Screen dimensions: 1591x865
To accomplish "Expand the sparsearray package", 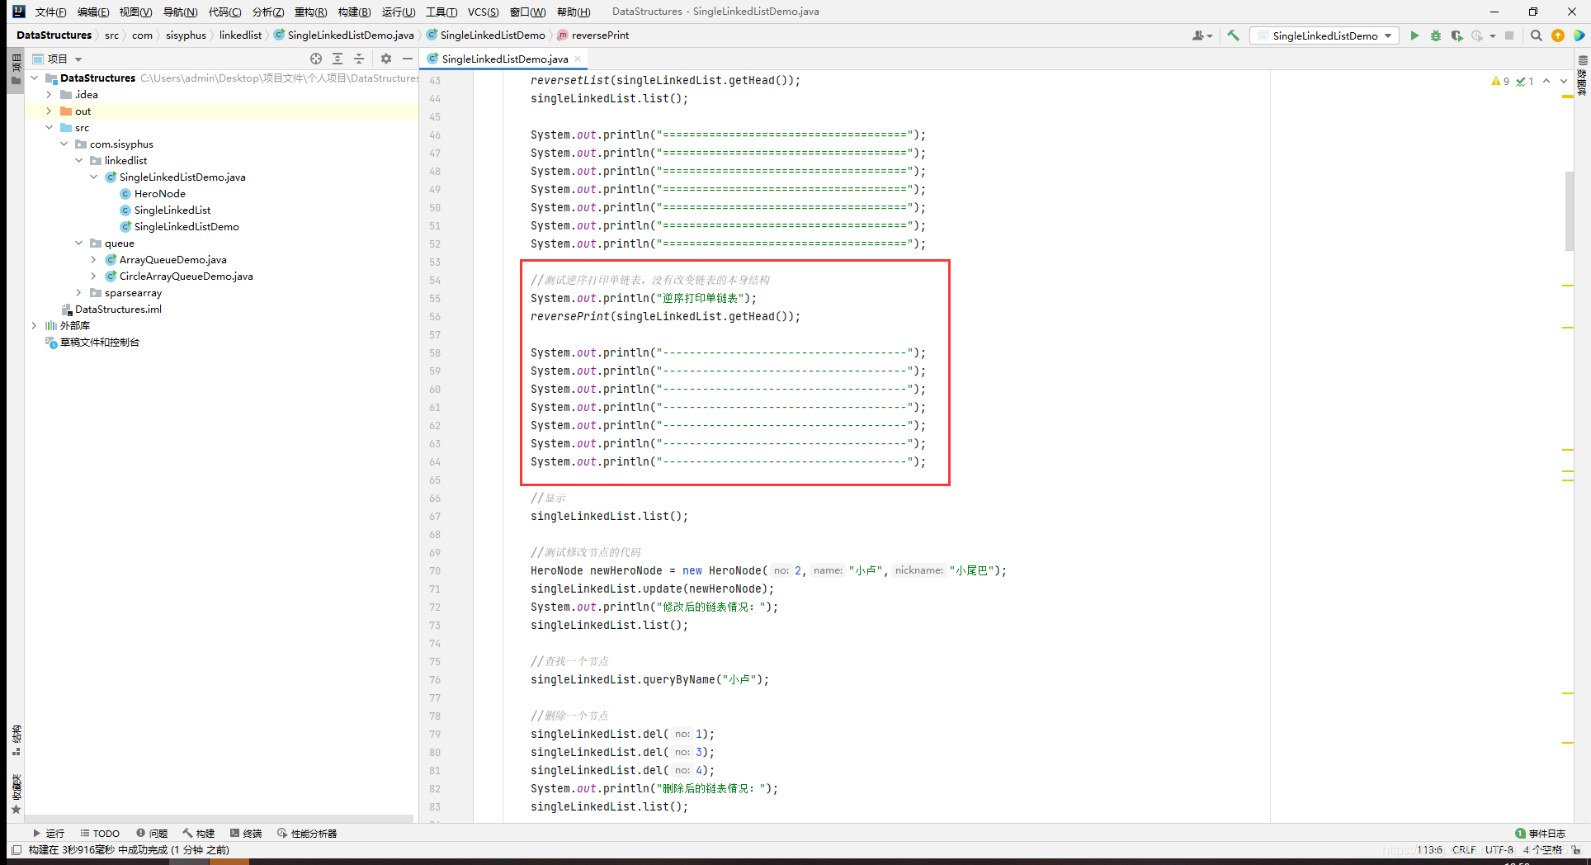I will pyautogui.click(x=79, y=292).
